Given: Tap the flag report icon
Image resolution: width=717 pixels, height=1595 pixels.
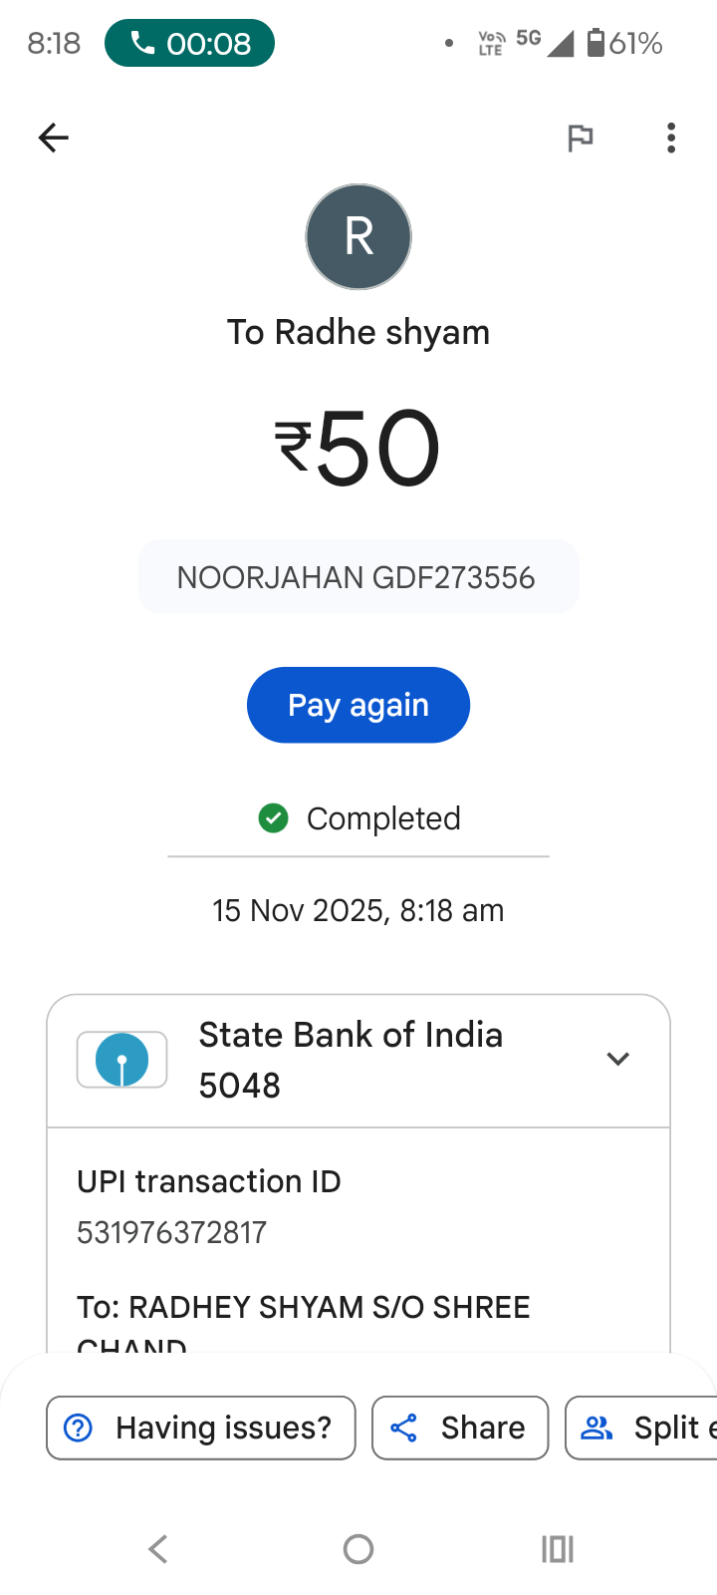Looking at the screenshot, I should pyautogui.click(x=580, y=138).
